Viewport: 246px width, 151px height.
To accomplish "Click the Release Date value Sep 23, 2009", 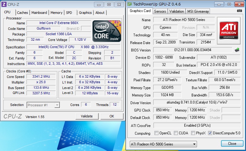I will pos(165,42).
